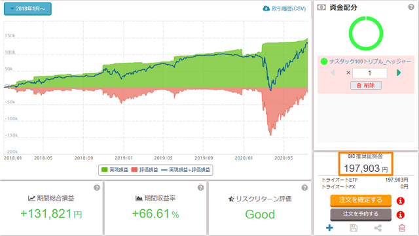Click the star icon beside リスクリターン評価

(x=231, y=199)
